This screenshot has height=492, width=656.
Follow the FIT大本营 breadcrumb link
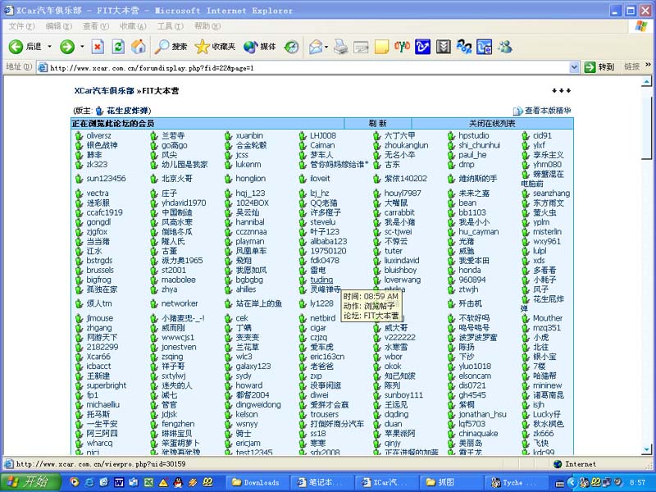point(161,91)
